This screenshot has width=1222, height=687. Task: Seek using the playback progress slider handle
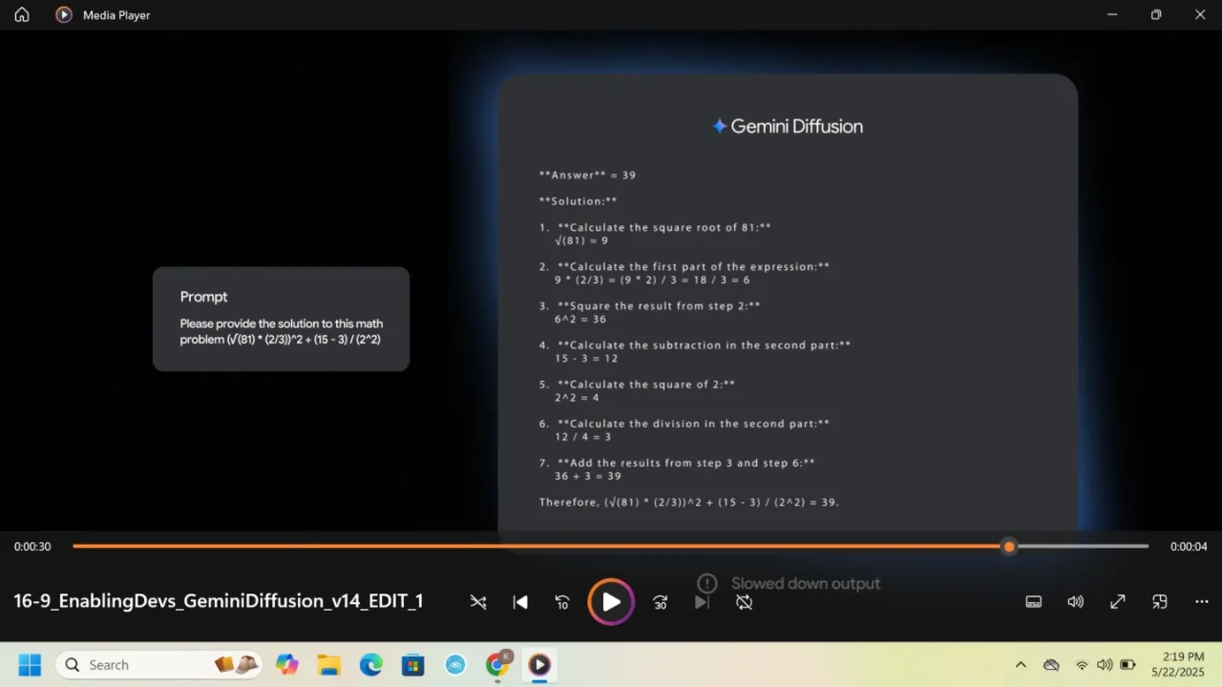(1009, 547)
